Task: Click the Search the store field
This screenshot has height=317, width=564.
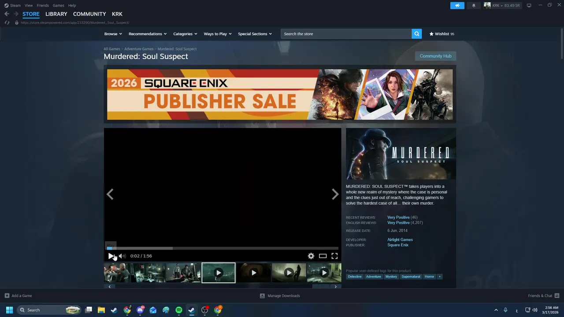Action: pyautogui.click(x=346, y=34)
